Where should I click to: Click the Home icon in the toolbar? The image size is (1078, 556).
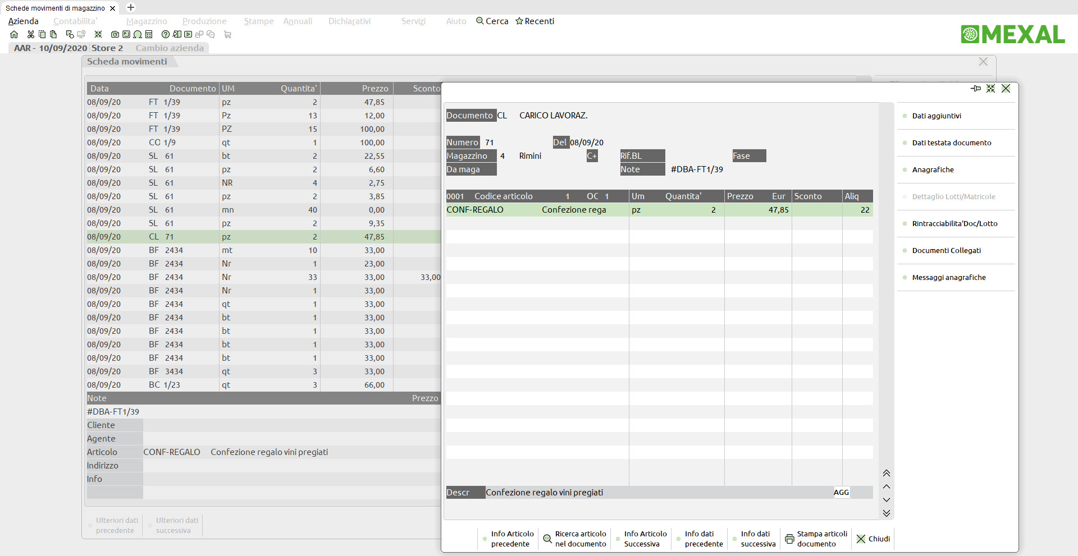pyautogui.click(x=14, y=34)
